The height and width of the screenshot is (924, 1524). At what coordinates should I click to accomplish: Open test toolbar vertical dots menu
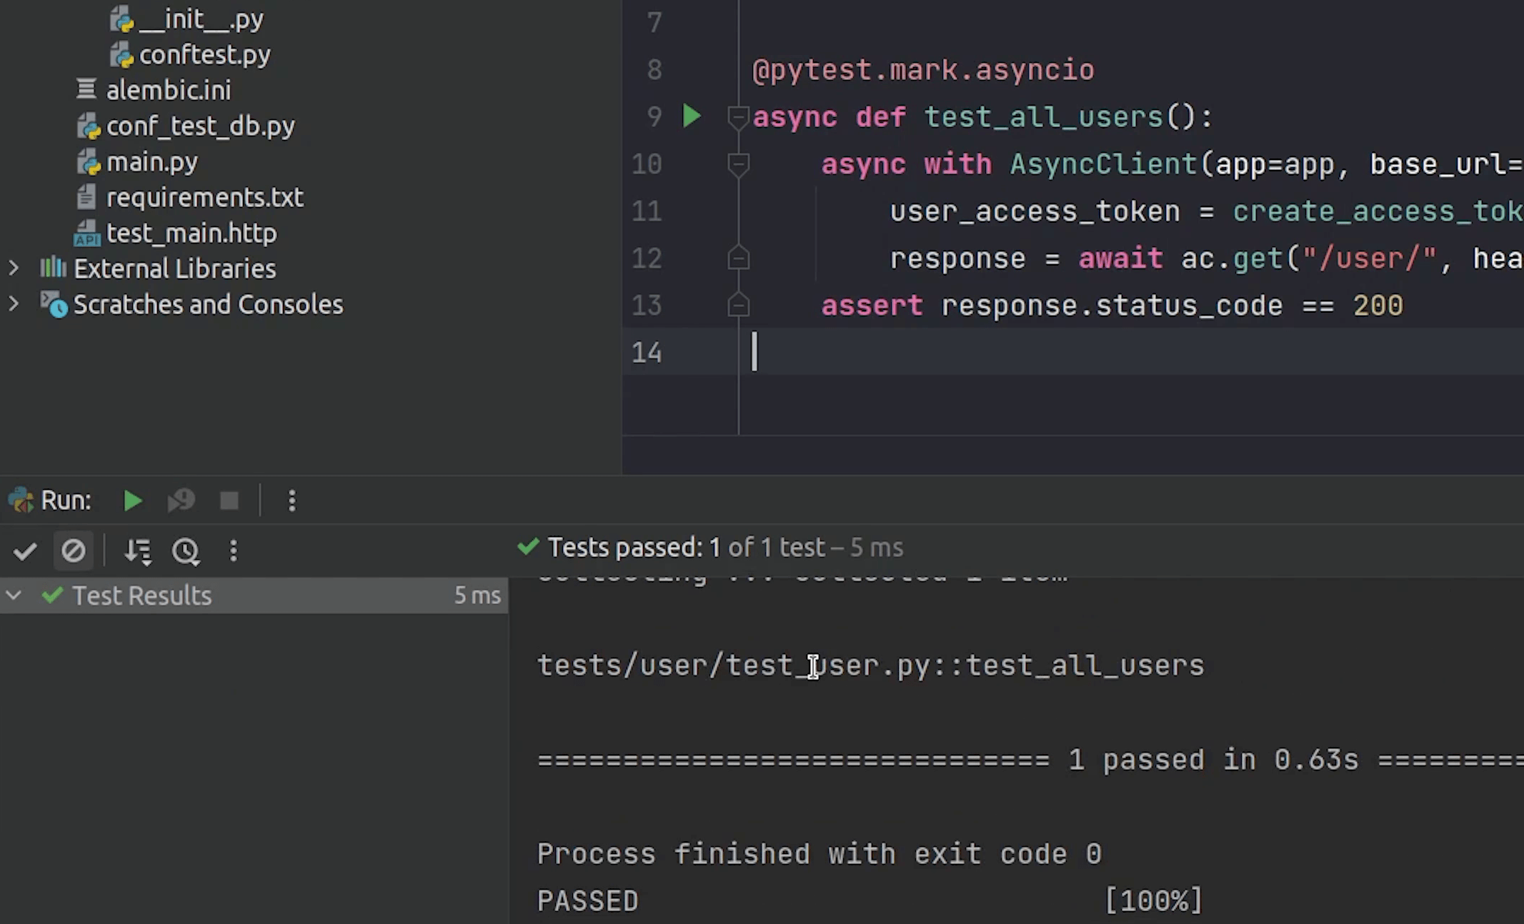pos(234,551)
